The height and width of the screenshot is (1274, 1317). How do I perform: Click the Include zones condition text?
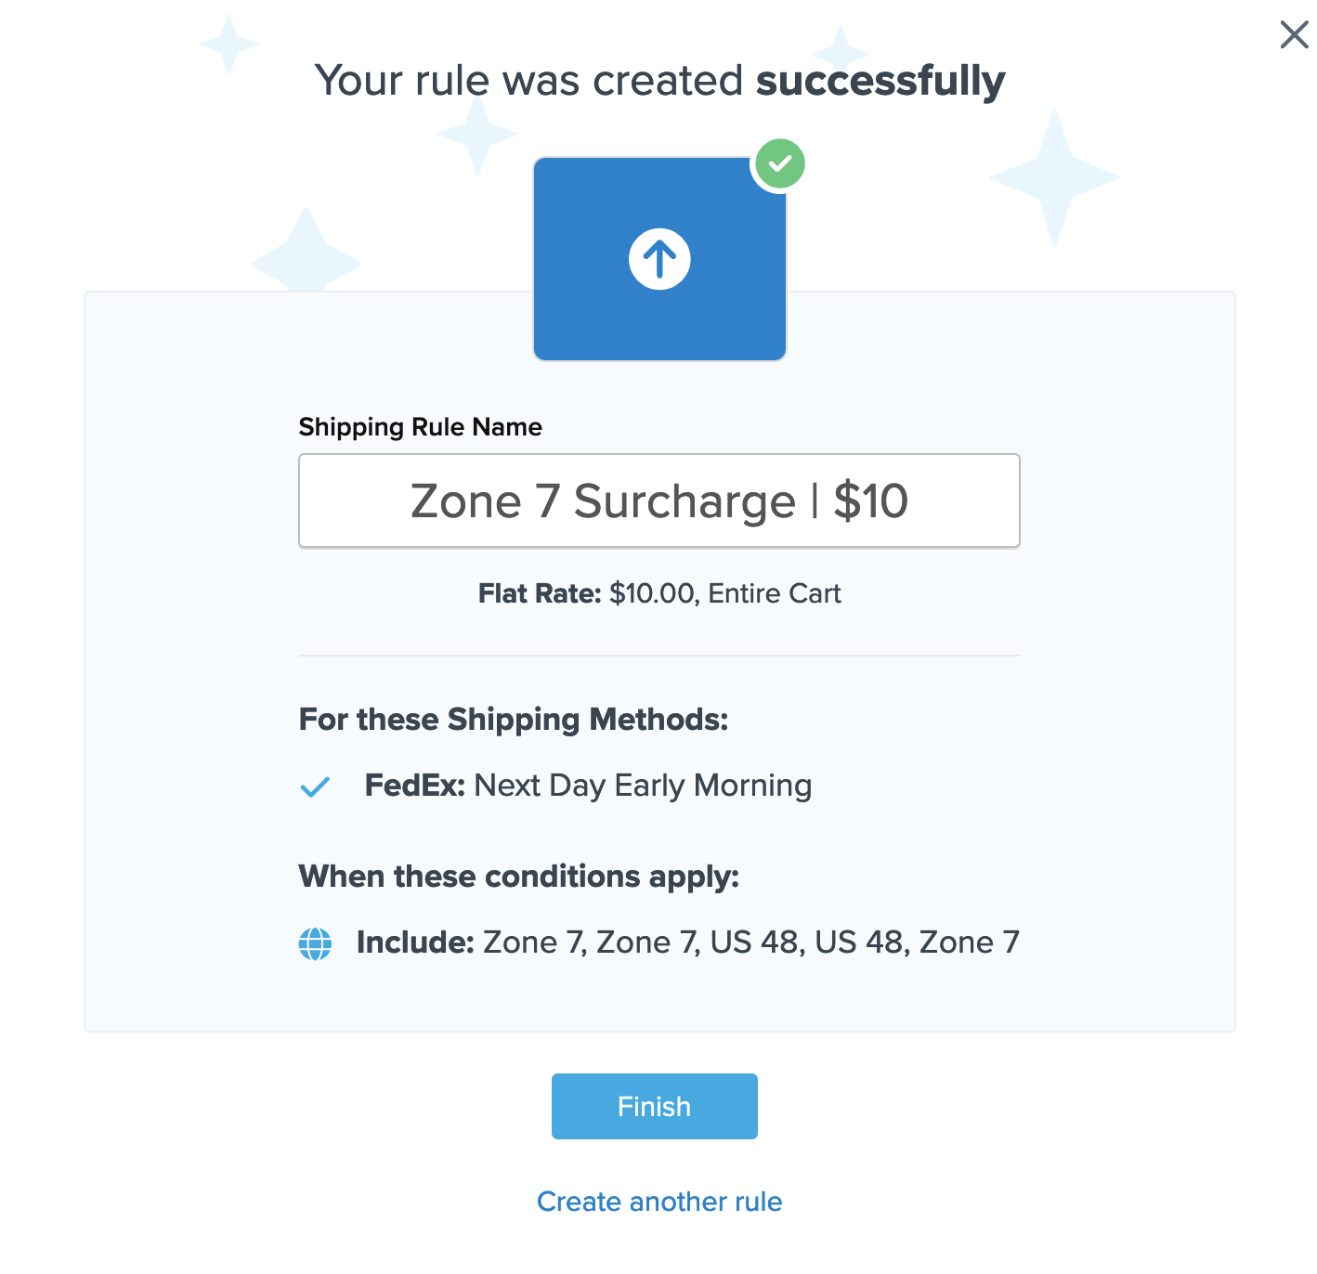[x=687, y=943]
